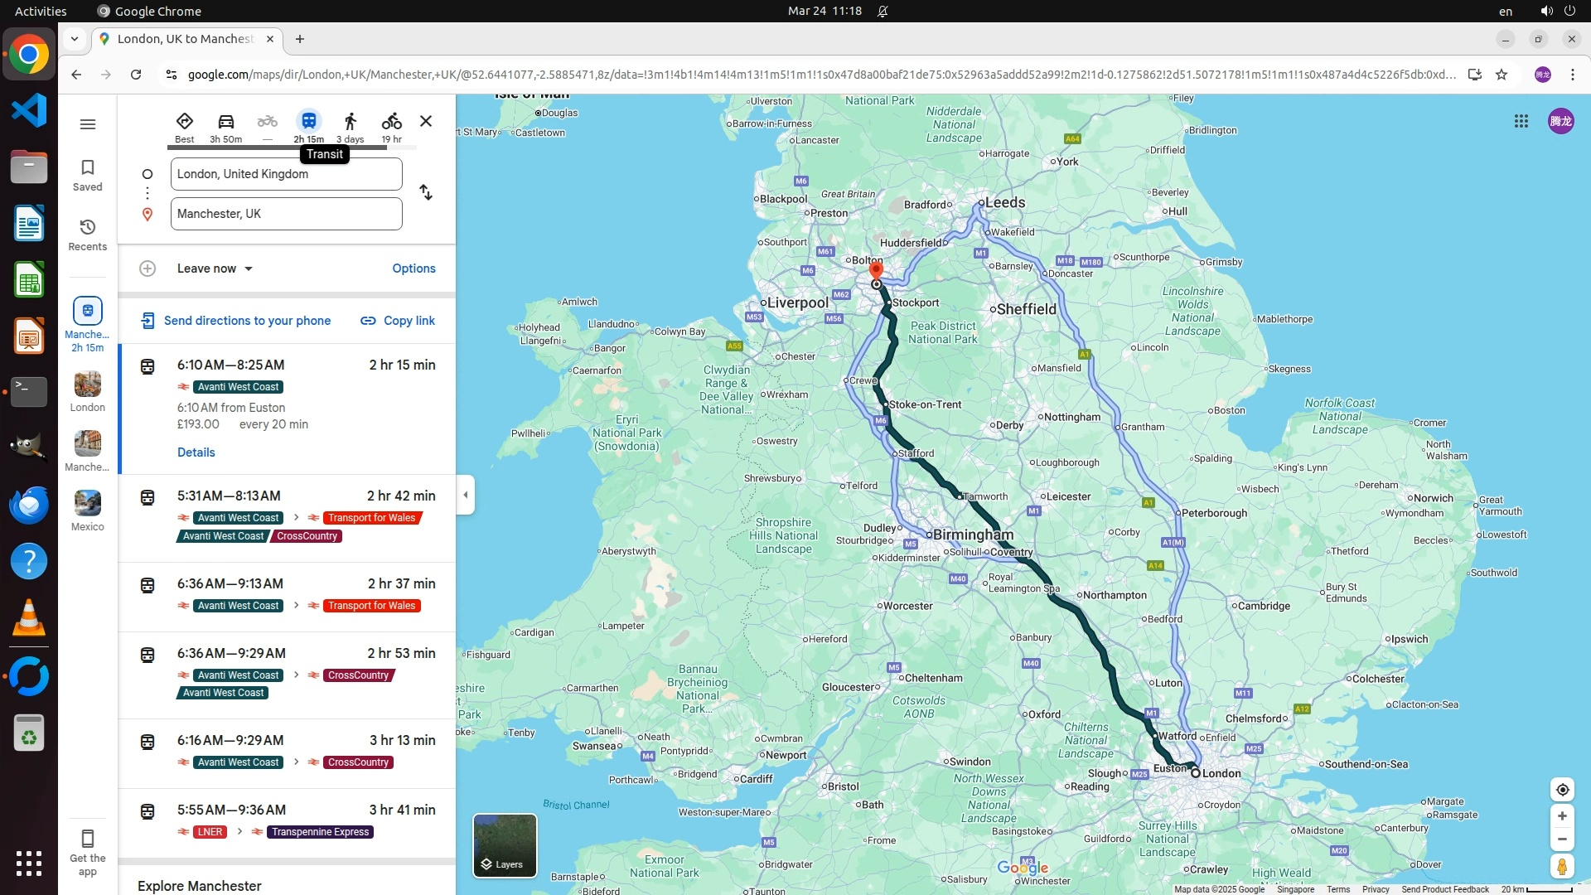Zoom in on the map

[x=1562, y=816]
